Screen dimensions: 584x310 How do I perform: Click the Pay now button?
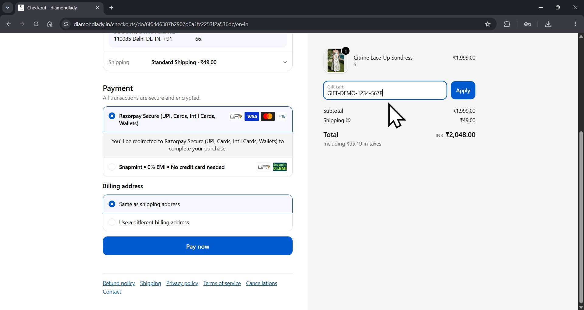(198, 246)
